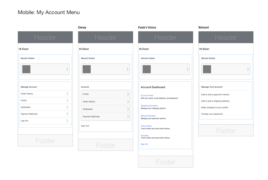
Task: Expand the Profile row in Manage Account
Action: (67, 100)
